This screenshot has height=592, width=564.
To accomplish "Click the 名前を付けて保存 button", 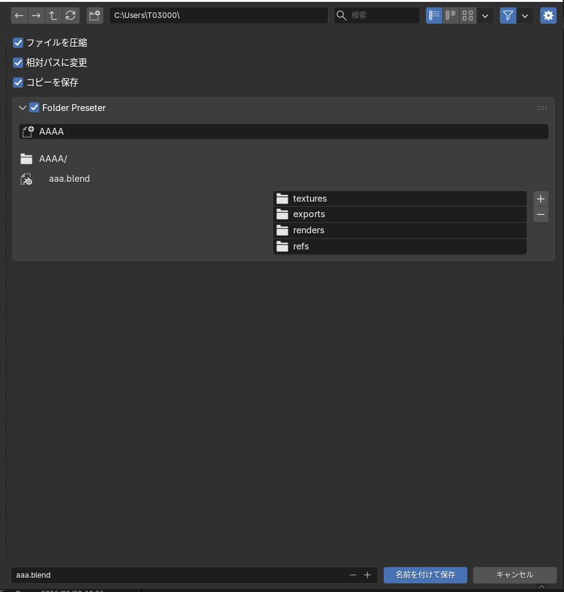I will click(425, 575).
